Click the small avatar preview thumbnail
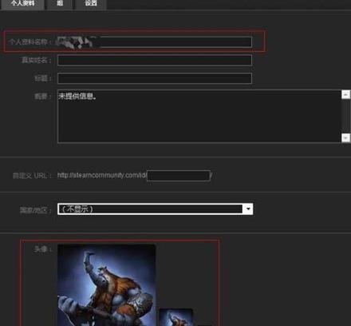 tap(175, 317)
